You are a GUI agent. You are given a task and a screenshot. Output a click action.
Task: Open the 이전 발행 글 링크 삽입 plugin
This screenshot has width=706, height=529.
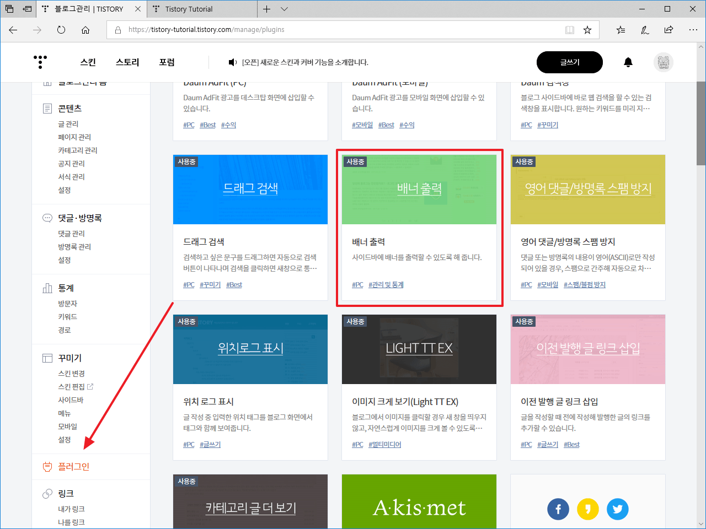coord(588,387)
